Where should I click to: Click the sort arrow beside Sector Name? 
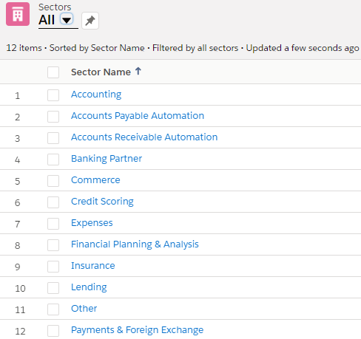pyautogui.click(x=138, y=71)
